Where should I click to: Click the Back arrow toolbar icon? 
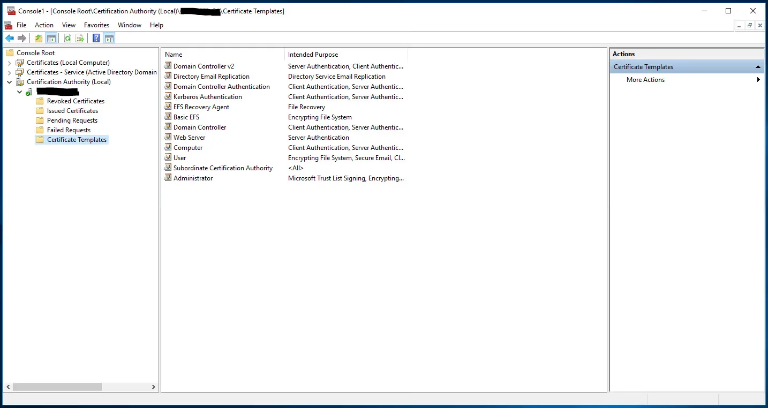click(10, 39)
